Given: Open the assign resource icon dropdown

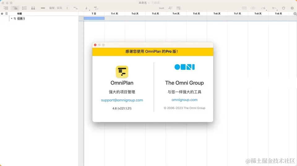Looking at the screenshot, I should point(87,8).
